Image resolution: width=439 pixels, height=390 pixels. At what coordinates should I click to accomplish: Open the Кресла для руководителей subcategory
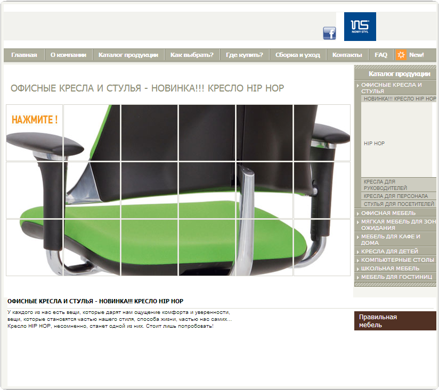pos(385,185)
